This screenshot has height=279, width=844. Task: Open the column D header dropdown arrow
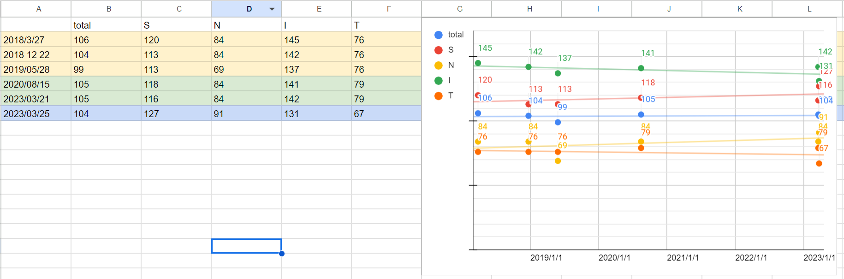point(272,9)
